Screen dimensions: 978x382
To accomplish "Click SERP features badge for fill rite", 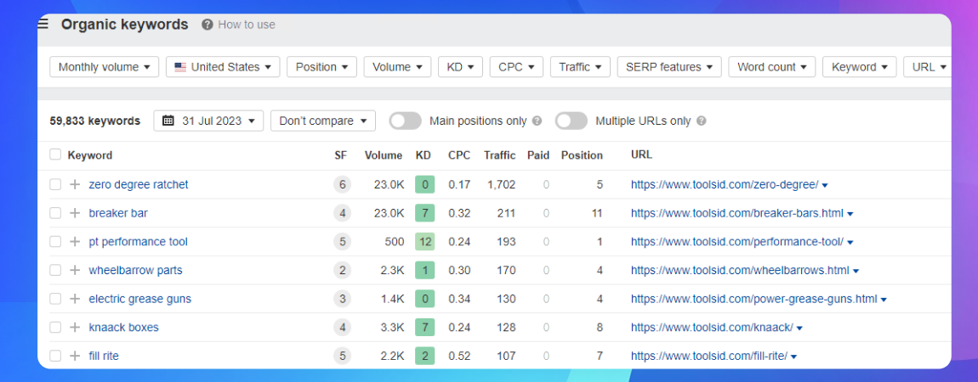I will click(x=342, y=357).
